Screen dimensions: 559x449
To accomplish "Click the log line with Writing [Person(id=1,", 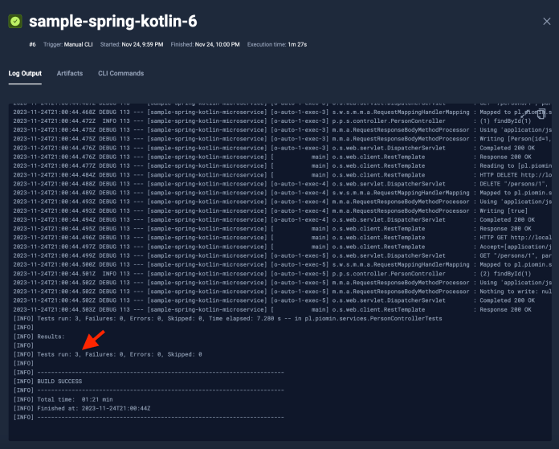I will pos(283,139).
